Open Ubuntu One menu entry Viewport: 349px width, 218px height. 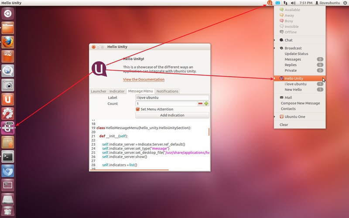[x=300, y=116]
